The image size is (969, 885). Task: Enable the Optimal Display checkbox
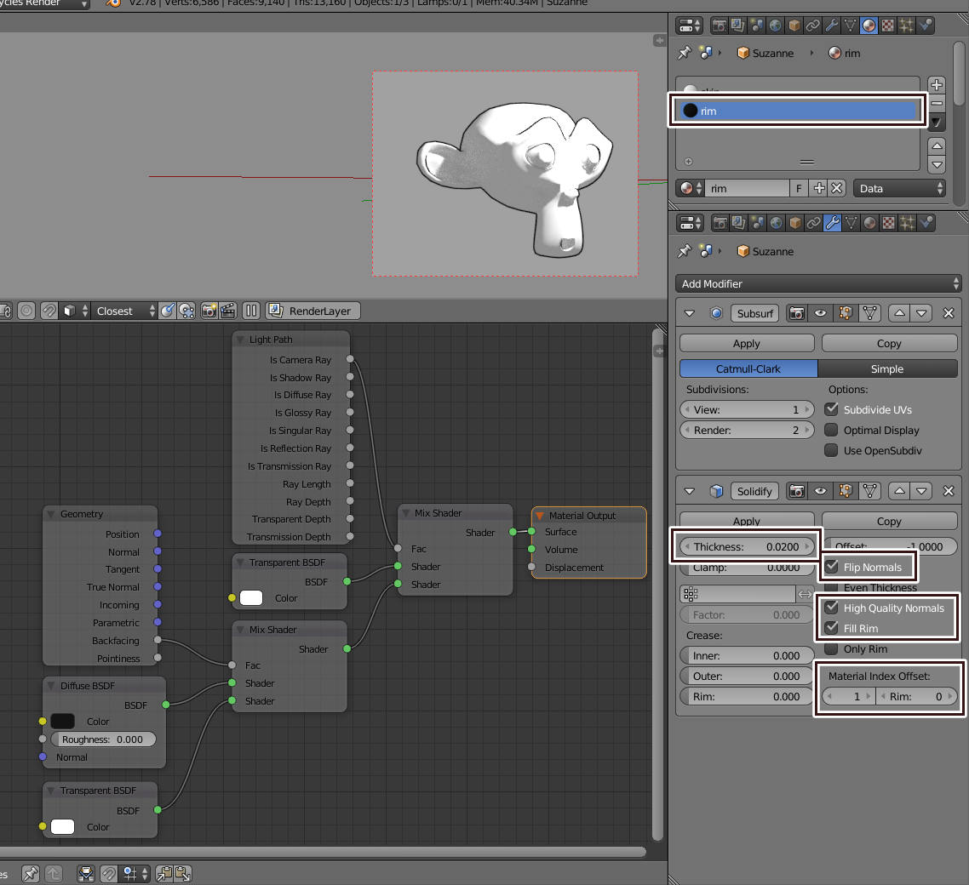[832, 430]
